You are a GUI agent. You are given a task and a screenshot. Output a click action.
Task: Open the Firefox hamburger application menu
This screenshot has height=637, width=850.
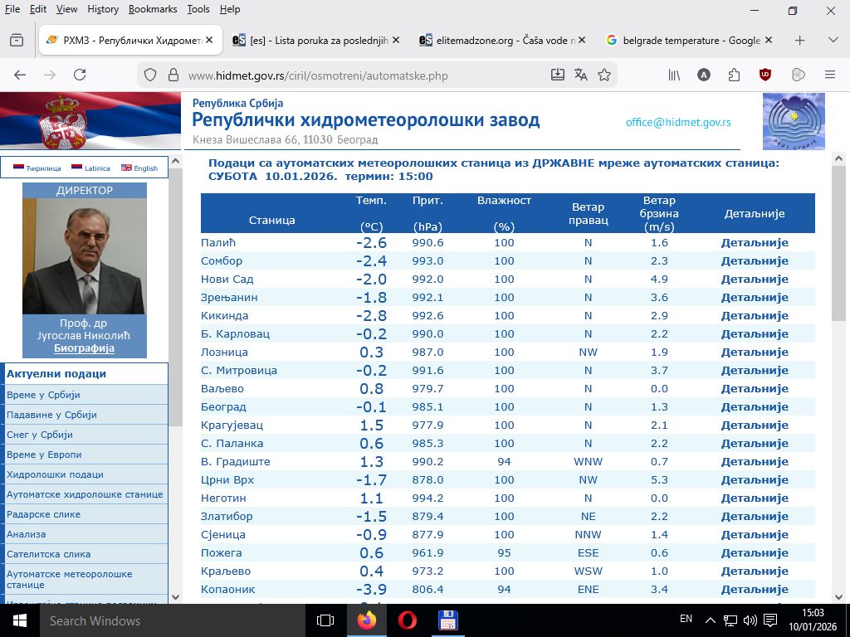pos(829,75)
